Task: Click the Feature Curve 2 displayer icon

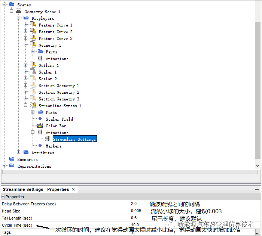Action: coord(33,31)
